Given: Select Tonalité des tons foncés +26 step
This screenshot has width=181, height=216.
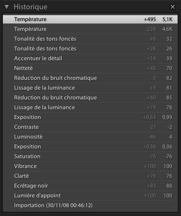Looking at the screenshot, I should coord(90,48).
